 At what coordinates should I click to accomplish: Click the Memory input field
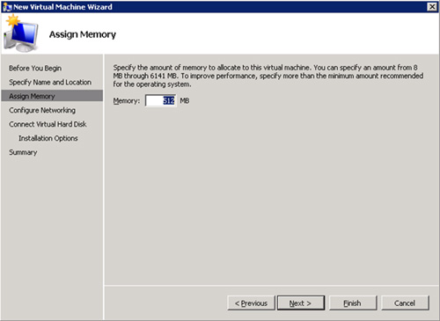pos(161,101)
